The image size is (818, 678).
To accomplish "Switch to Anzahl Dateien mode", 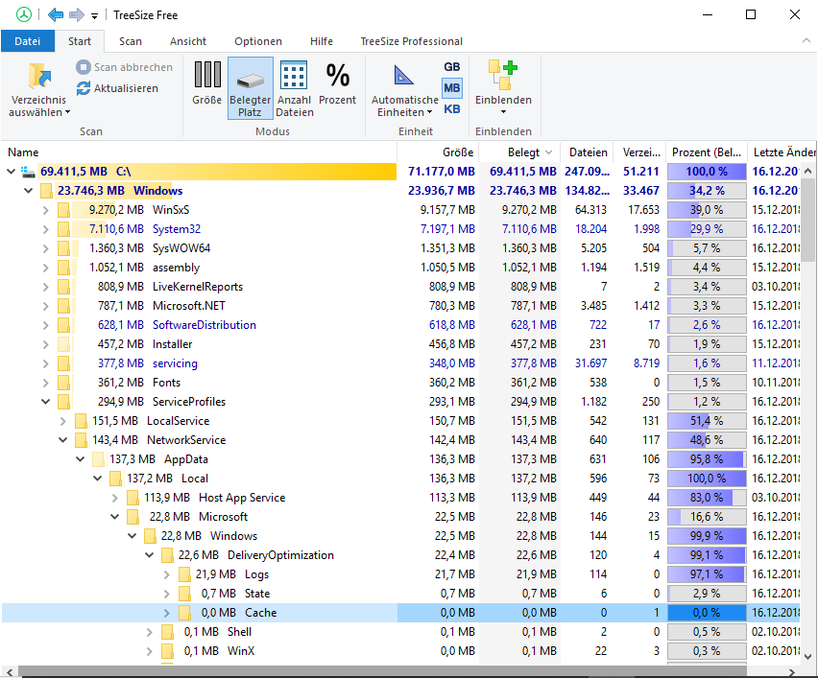I will pyautogui.click(x=294, y=88).
